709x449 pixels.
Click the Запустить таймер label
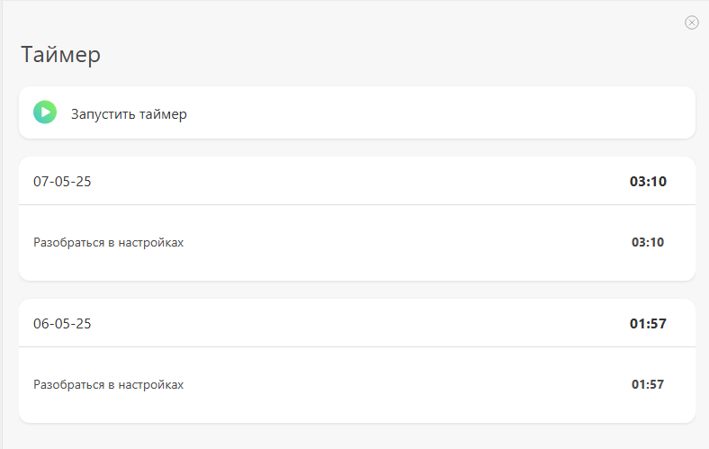[x=129, y=114]
